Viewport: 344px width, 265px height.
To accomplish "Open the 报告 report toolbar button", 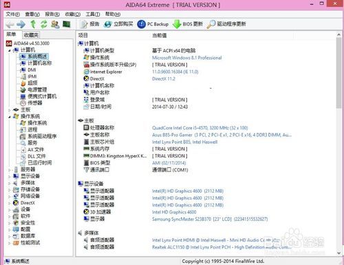I will (x=89, y=24).
